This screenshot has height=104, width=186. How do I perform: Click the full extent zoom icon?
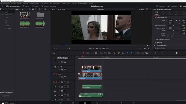click(x=138, y=53)
